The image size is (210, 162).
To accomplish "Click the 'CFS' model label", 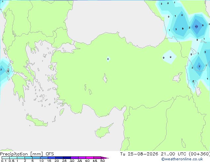I will click(x=50, y=154).
